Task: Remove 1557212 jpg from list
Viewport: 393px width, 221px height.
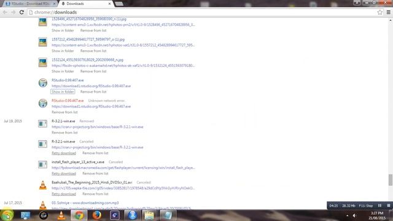Action: (93, 51)
